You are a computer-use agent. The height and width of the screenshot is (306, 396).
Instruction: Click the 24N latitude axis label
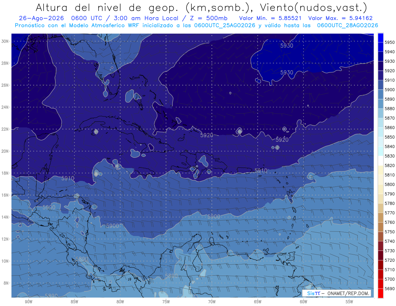(5, 107)
